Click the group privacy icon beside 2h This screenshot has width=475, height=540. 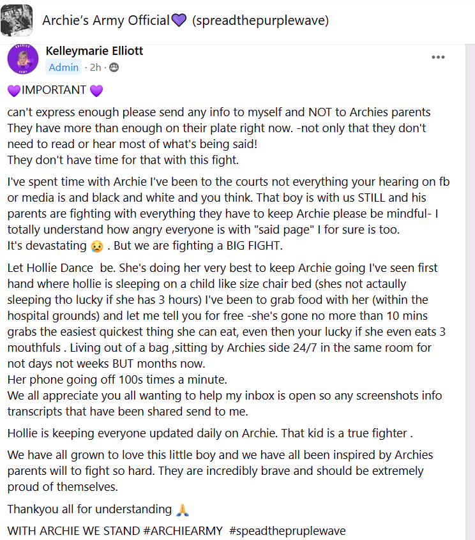(x=114, y=68)
